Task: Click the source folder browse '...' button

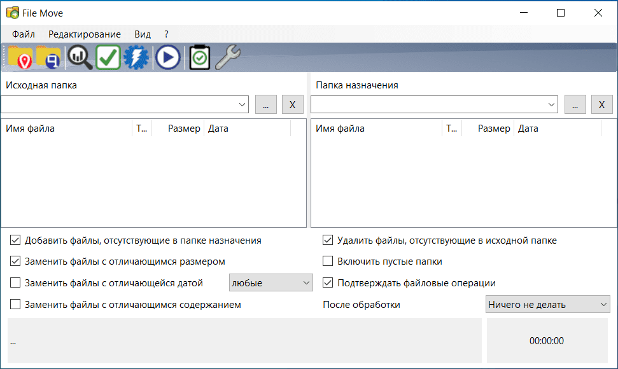Action: tap(265, 105)
